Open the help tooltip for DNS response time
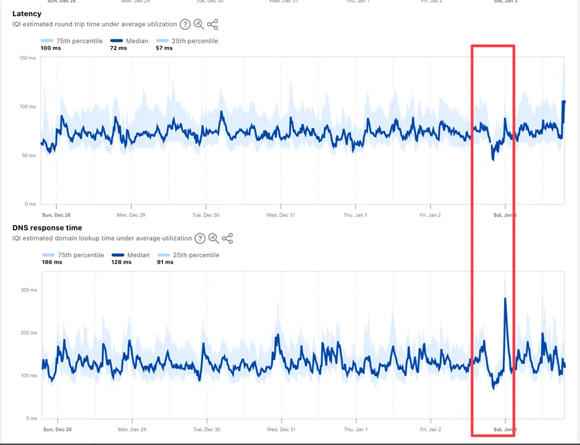The width and height of the screenshot is (580, 445). point(200,239)
